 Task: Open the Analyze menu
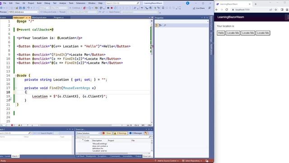click(x=63, y=3)
